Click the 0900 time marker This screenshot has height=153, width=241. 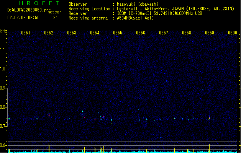[233, 33]
